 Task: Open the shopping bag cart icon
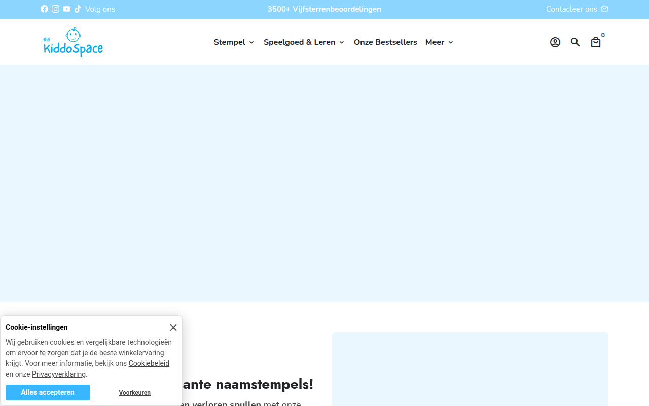coord(596,42)
